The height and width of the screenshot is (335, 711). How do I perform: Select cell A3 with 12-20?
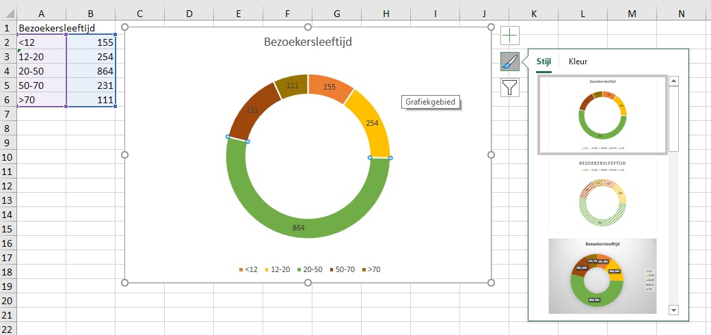41,57
